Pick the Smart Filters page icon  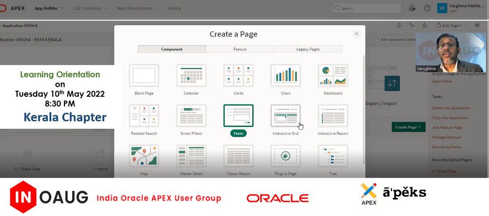[191, 116]
